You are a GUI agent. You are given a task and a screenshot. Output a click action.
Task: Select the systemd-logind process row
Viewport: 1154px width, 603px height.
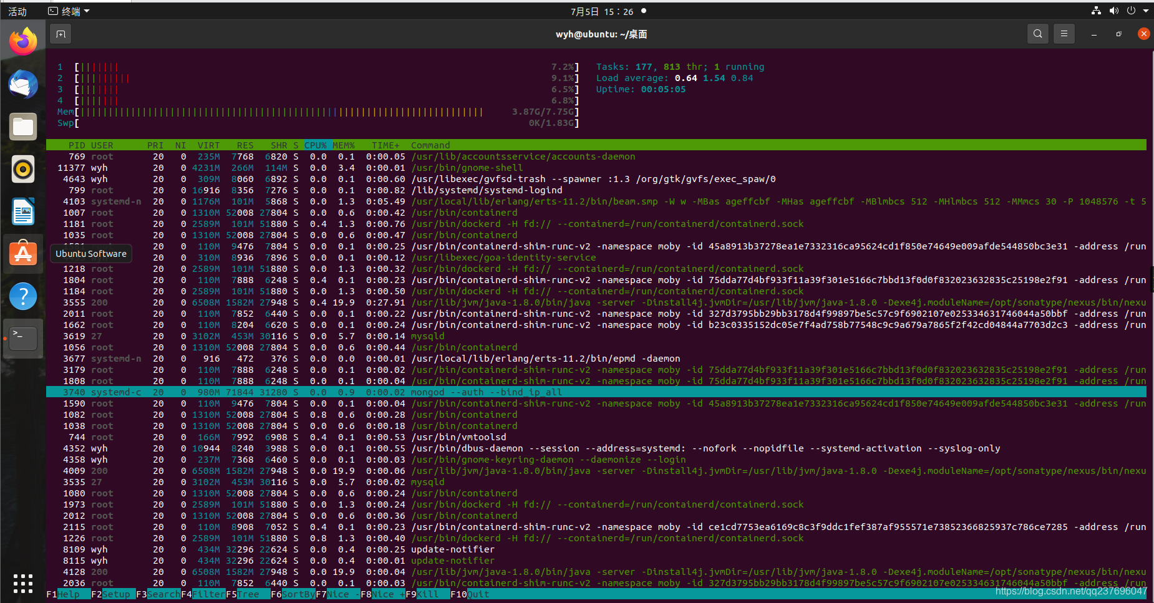[596, 190]
